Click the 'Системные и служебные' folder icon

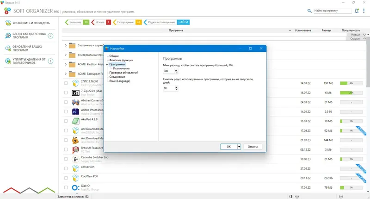pyautogui.click(x=72, y=45)
